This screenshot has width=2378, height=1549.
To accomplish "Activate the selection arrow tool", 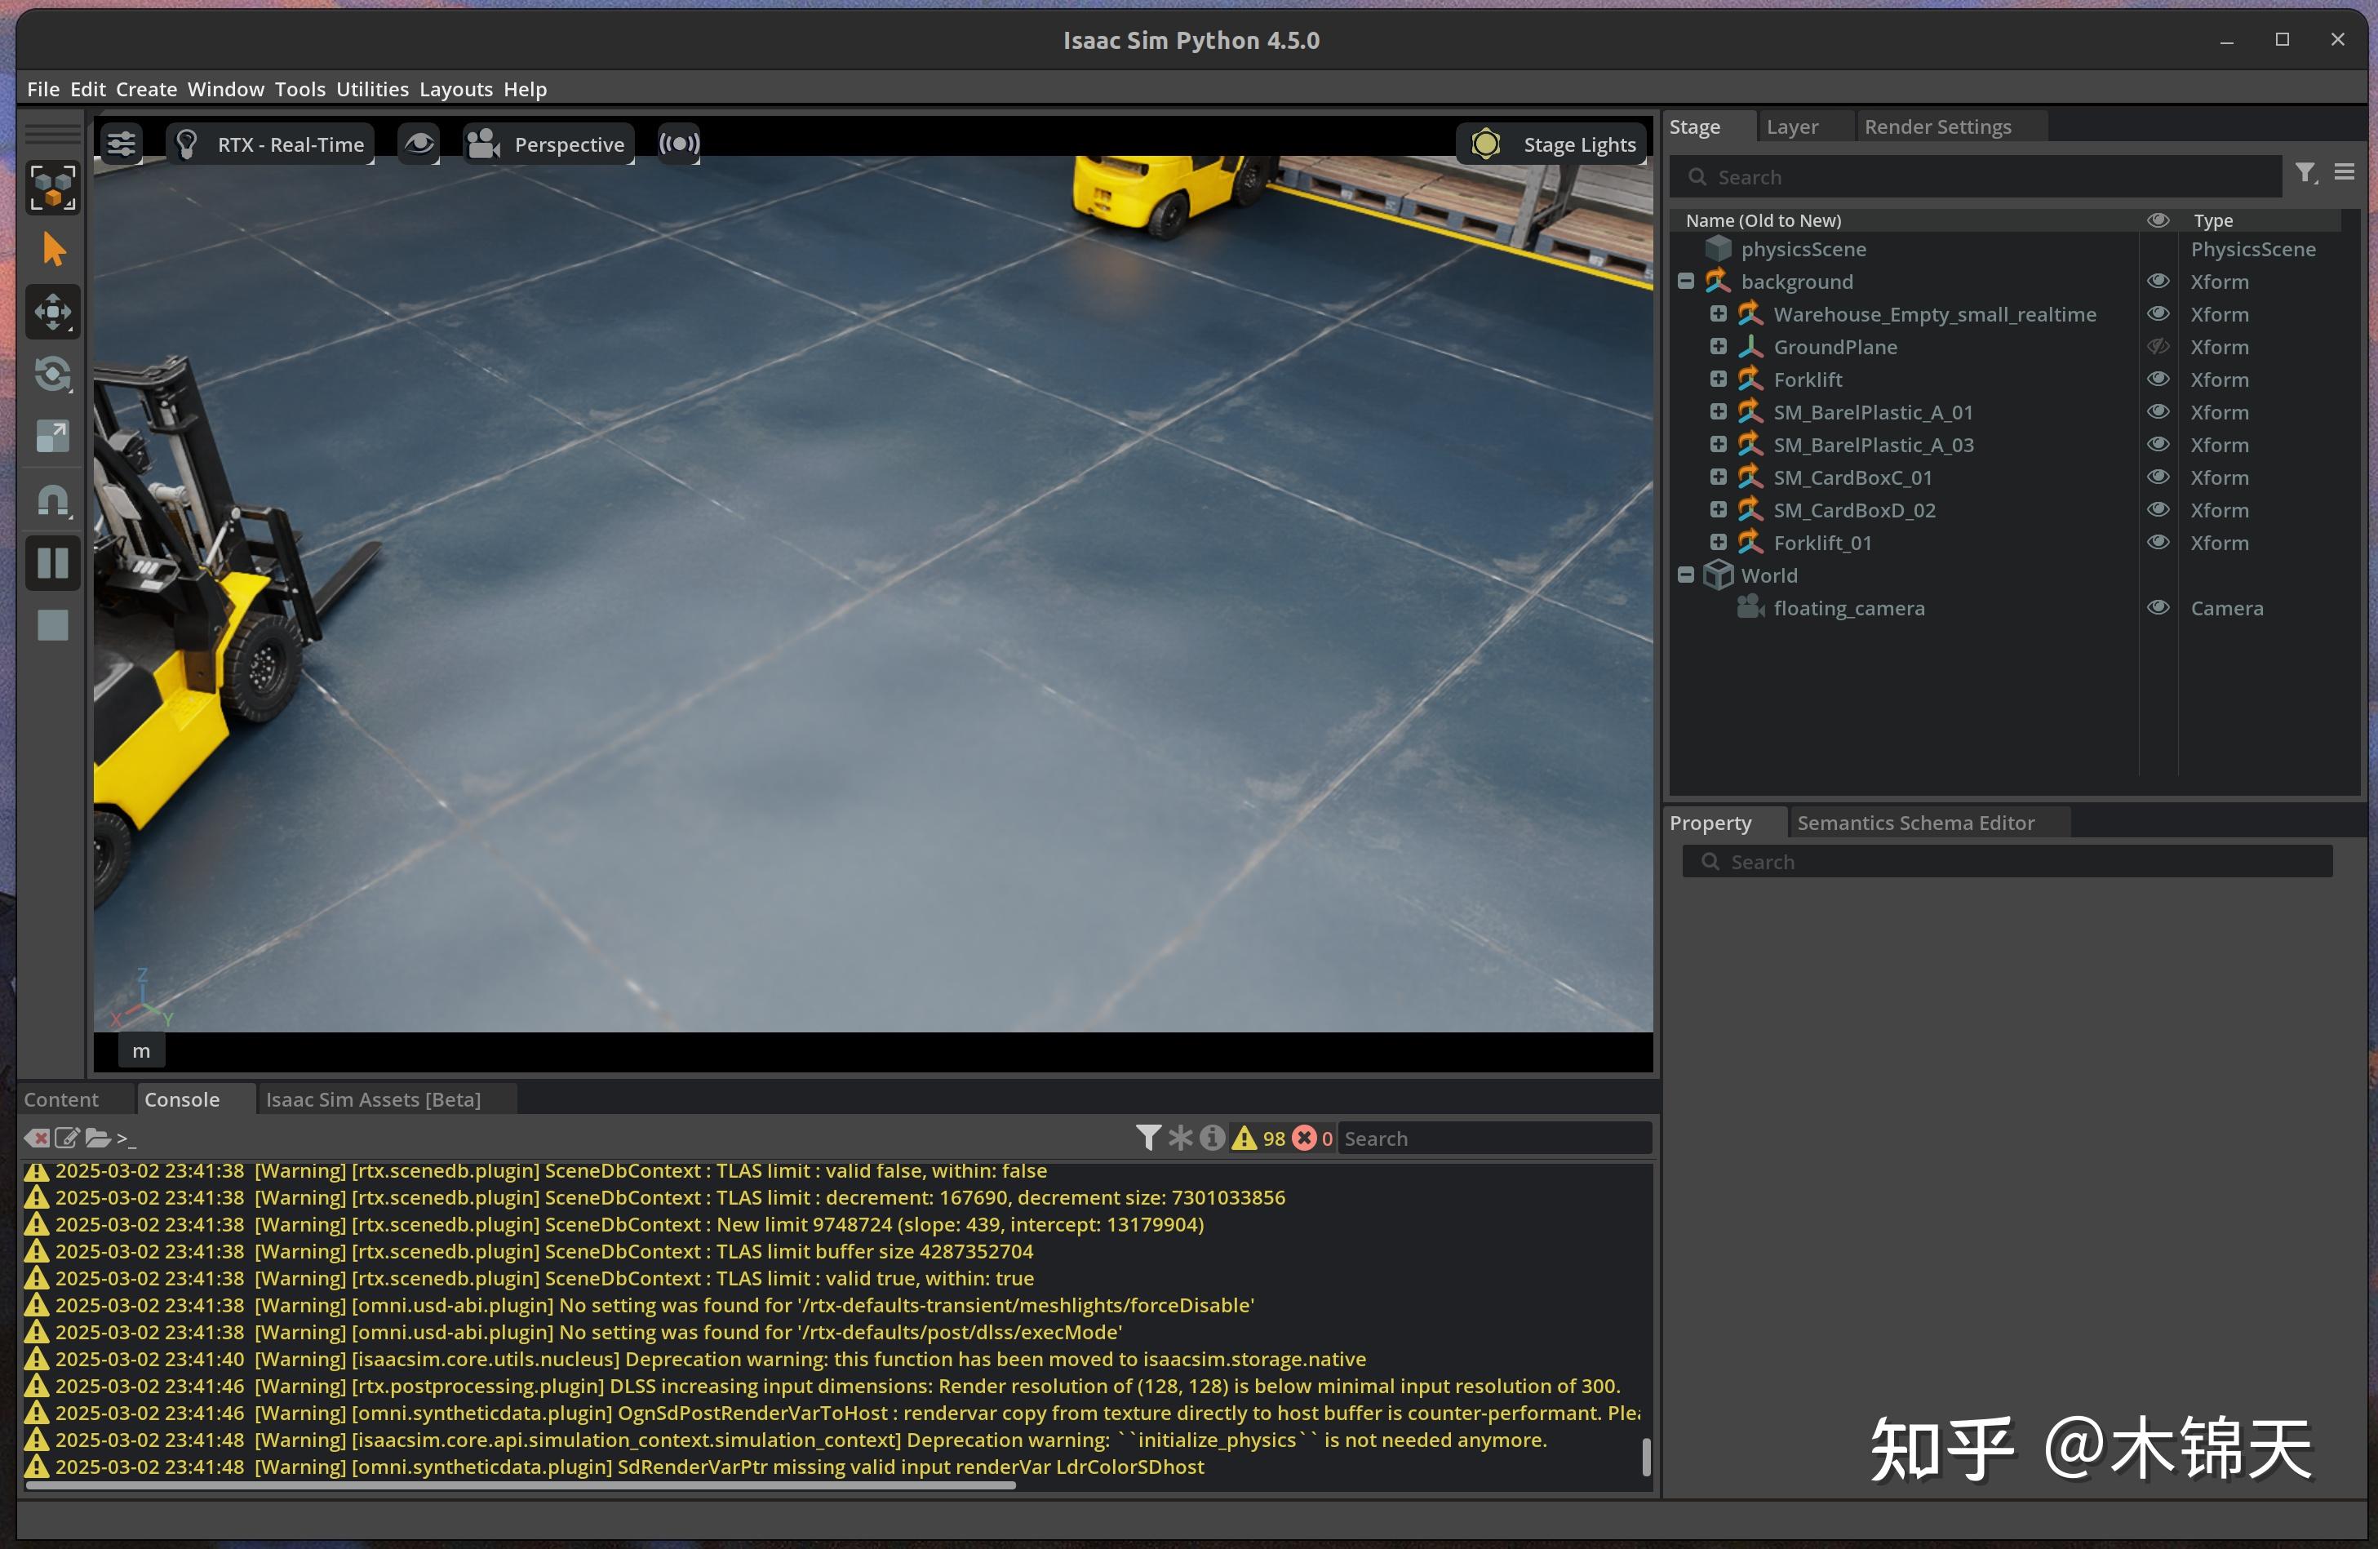I will 52,249.
